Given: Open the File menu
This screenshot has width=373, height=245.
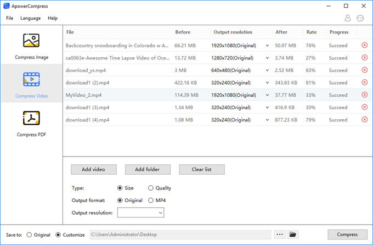Looking at the screenshot, I should point(10,18).
